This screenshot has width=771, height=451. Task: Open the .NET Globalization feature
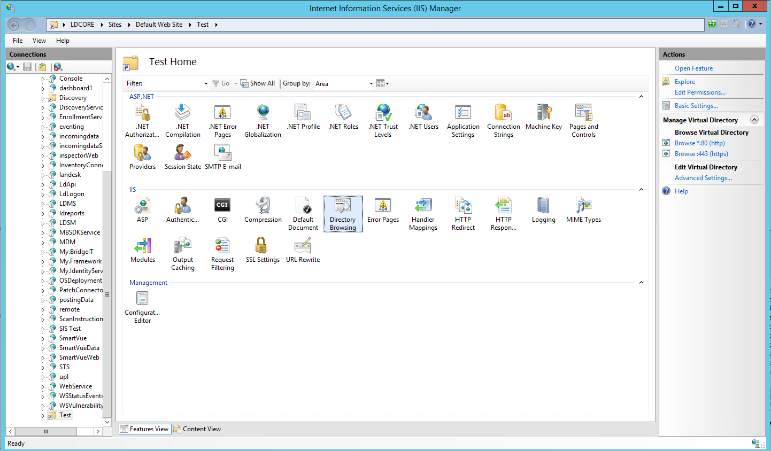click(263, 121)
